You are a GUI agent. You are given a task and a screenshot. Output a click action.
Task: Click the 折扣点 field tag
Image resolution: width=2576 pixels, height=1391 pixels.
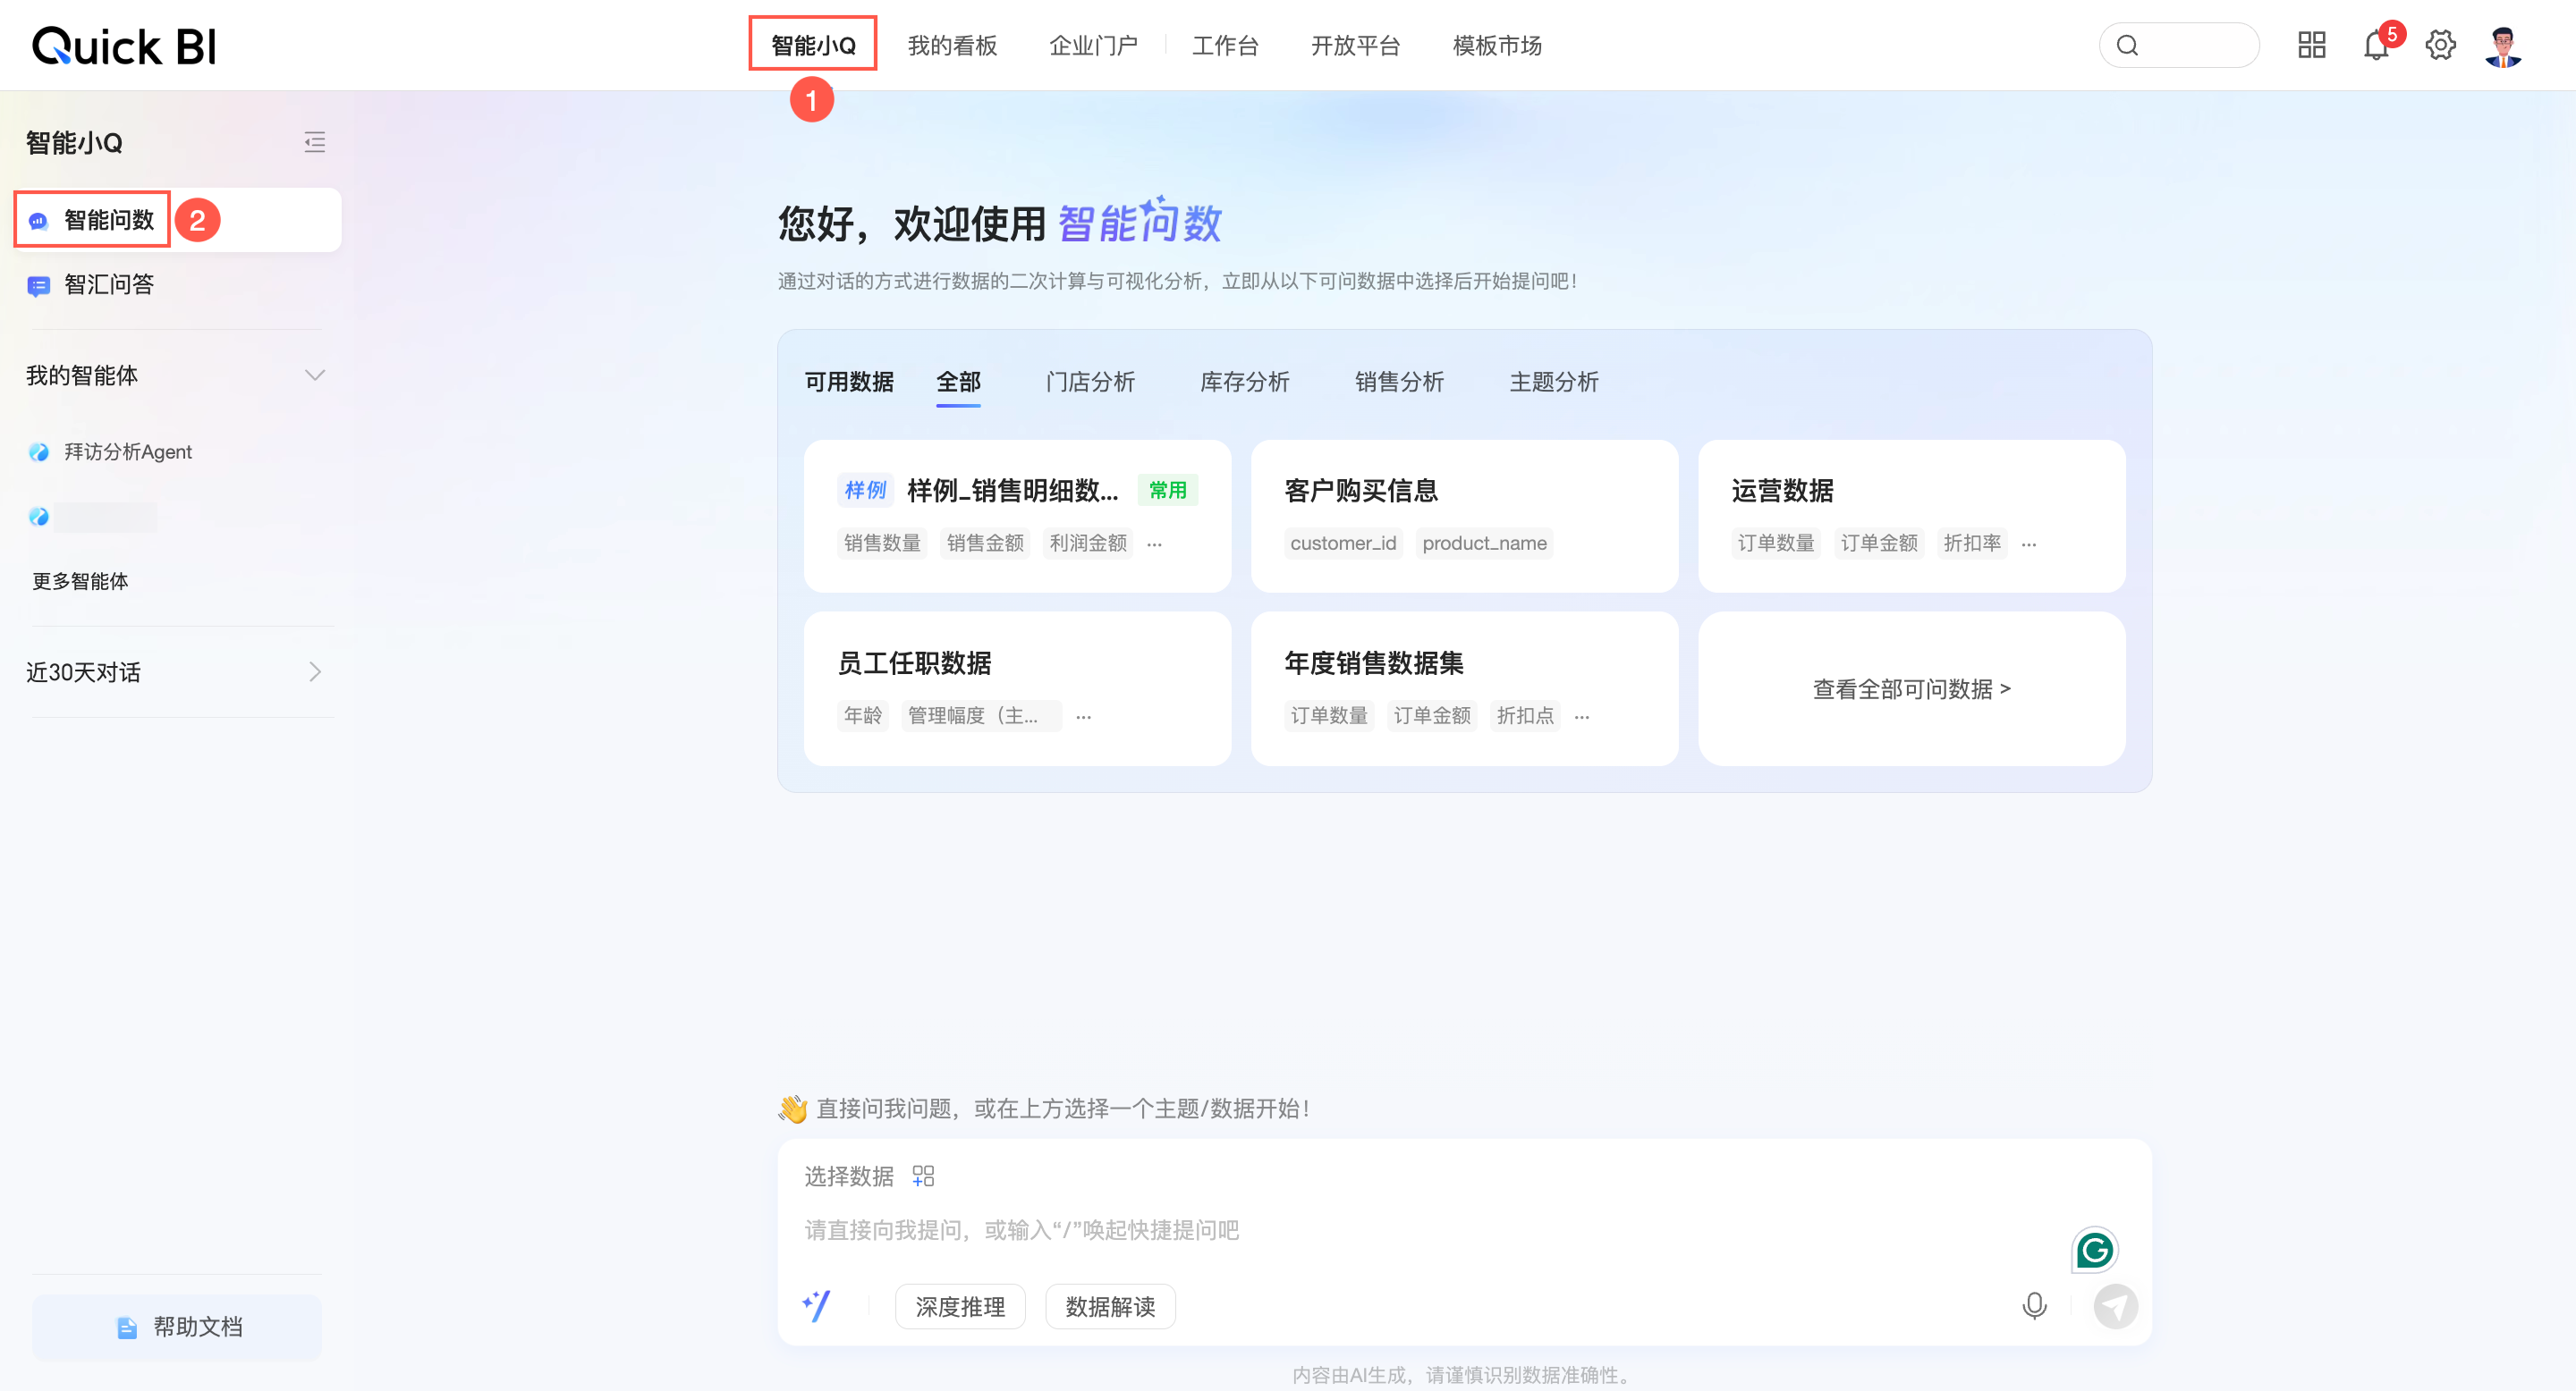(1525, 715)
